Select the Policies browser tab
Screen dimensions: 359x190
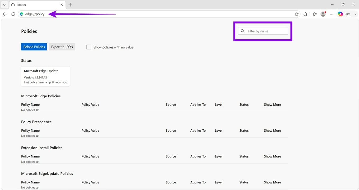37,5
